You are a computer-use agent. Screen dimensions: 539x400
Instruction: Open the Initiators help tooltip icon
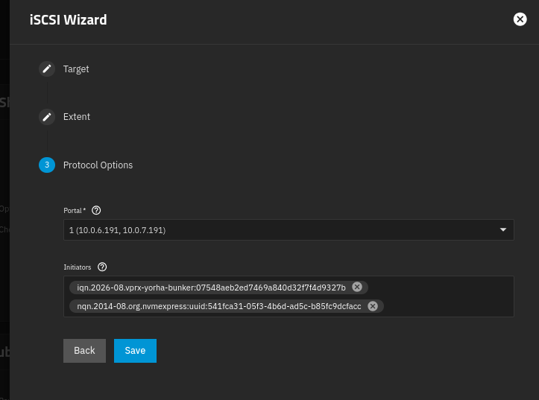pyautogui.click(x=102, y=267)
